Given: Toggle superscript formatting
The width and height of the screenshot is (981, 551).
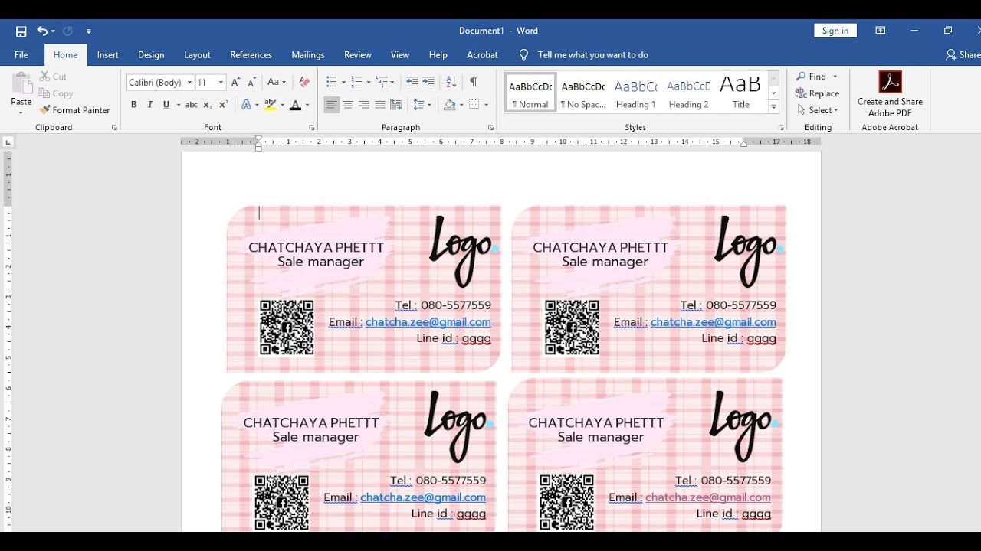Looking at the screenshot, I should (x=224, y=105).
